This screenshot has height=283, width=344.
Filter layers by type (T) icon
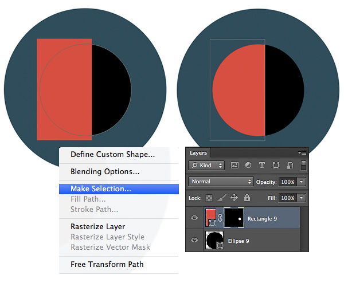point(262,165)
